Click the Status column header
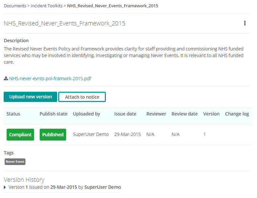 [x=13, y=114]
